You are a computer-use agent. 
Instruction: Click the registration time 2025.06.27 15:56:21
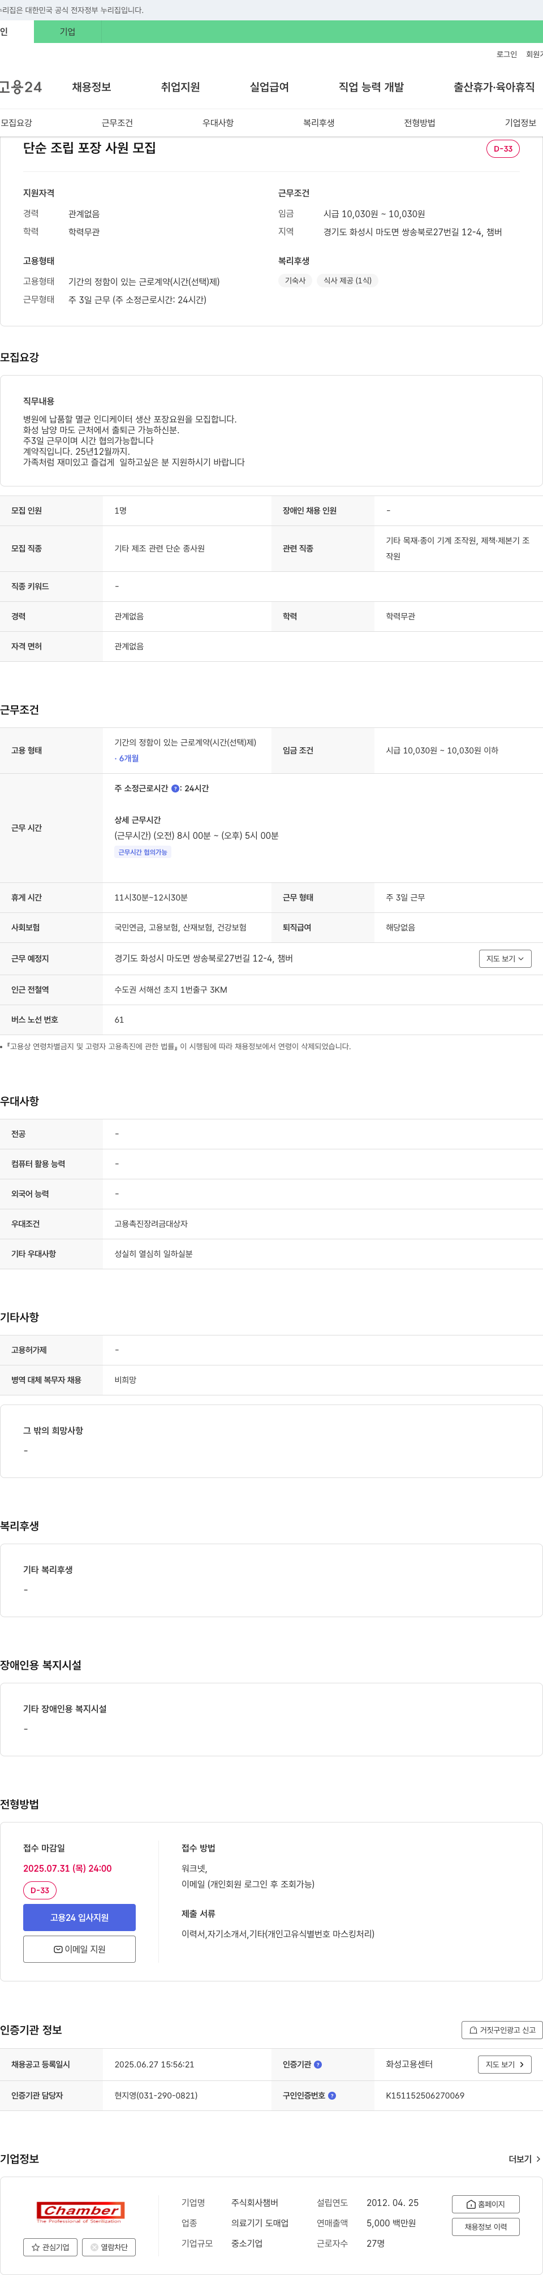point(154,2065)
